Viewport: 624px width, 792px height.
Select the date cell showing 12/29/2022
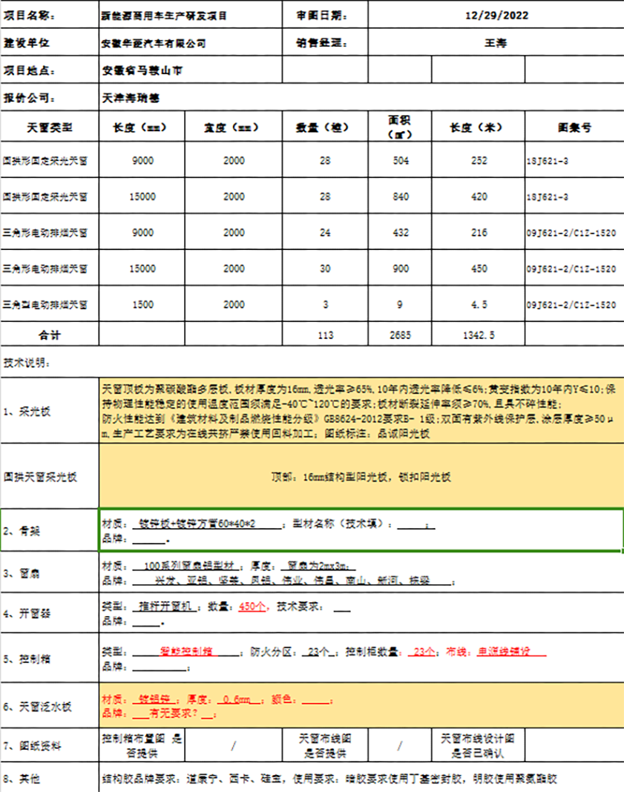coord(496,15)
